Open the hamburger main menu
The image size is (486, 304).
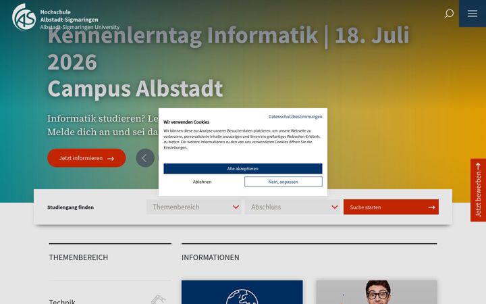click(473, 14)
